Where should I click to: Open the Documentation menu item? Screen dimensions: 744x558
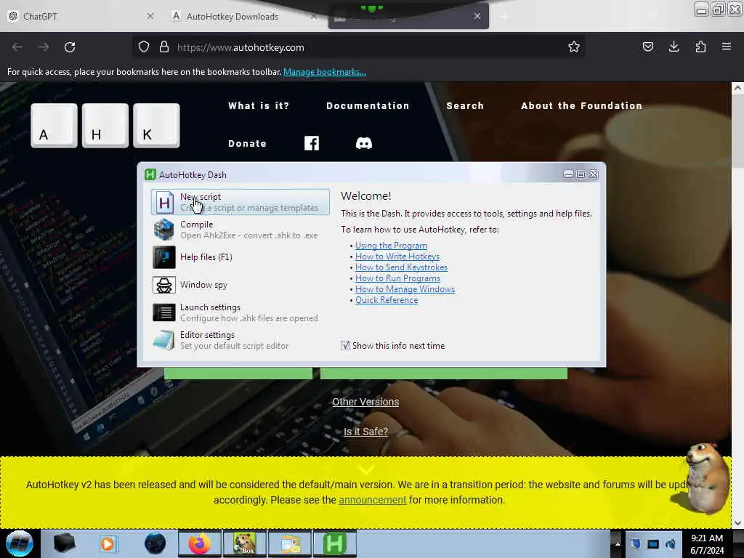[368, 106]
